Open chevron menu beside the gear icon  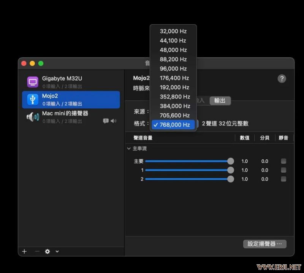[57, 251]
